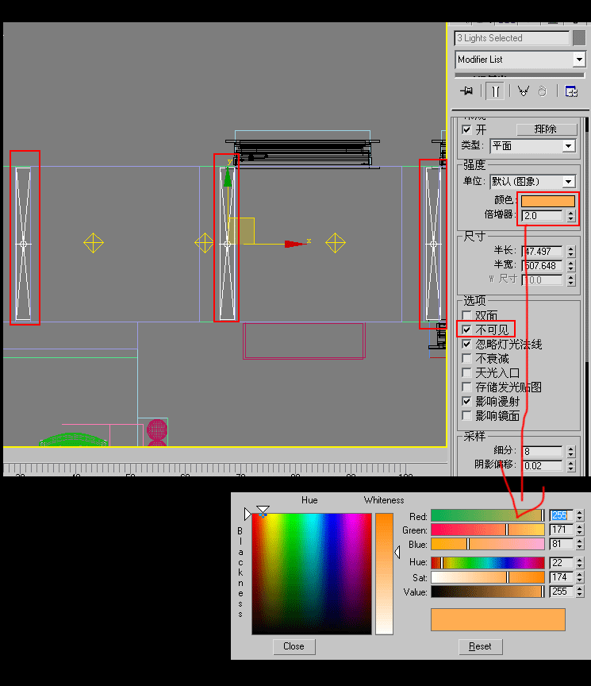Click the Make Unique icon
Image resolution: width=591 pixels, height=686 pixels.
click(x=524, y=91)
